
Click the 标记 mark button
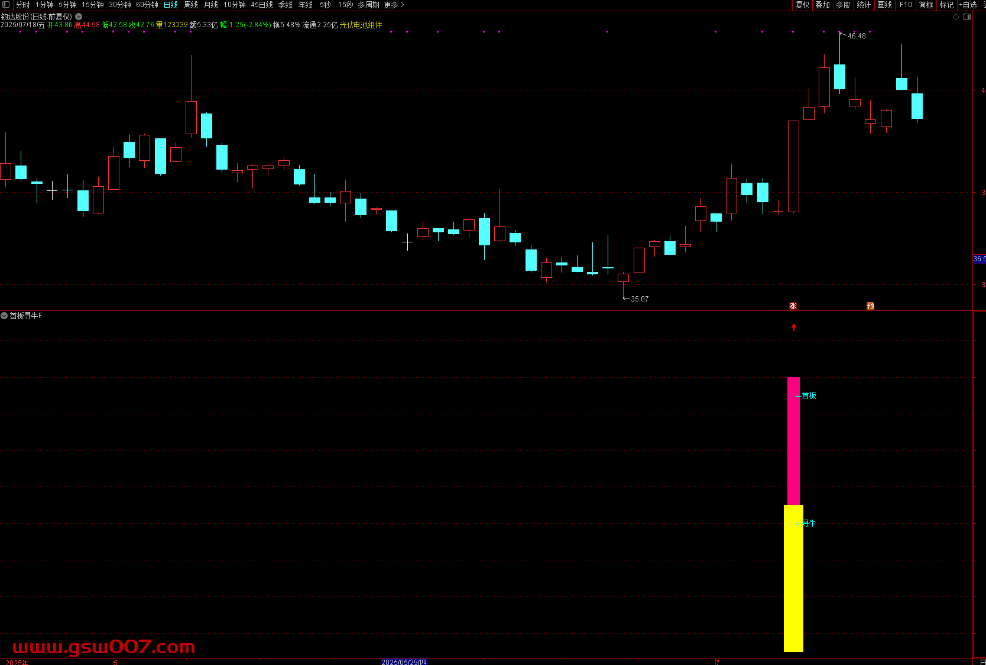947,5
